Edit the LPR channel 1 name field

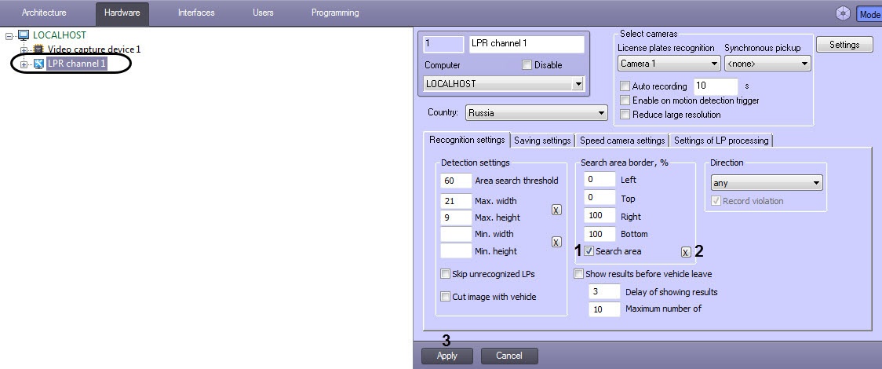click(x=526, y=43)
